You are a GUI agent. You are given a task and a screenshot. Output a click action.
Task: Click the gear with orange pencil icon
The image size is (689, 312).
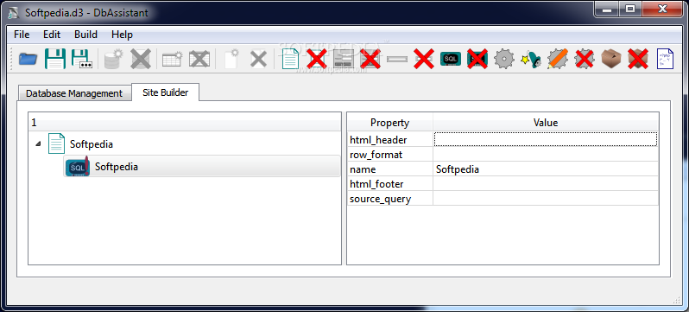[558, 59]
